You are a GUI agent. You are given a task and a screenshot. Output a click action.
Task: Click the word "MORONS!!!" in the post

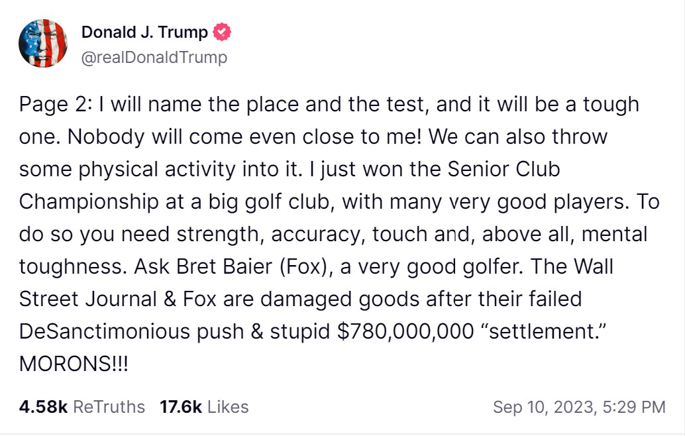coord(74,364)
